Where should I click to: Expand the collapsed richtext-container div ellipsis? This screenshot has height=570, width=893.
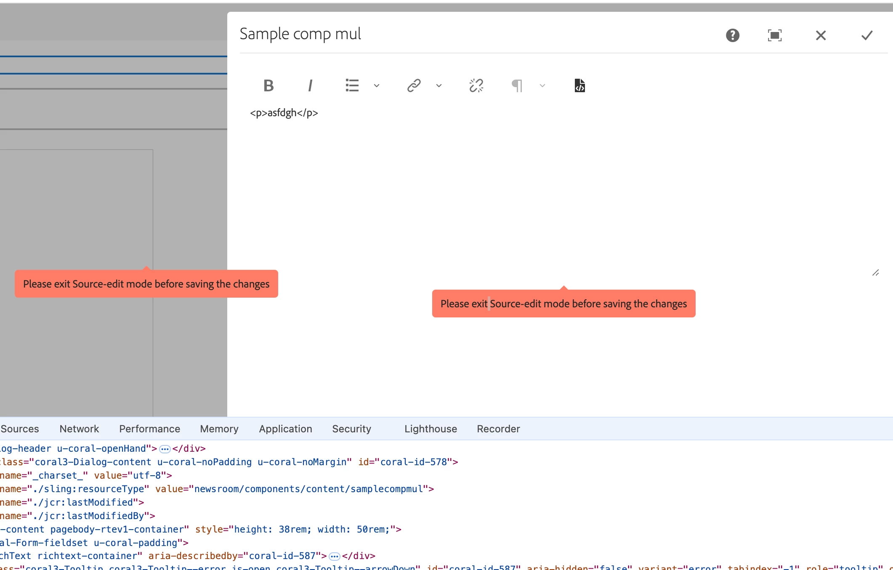pyautogui.click(x=335, y=557)
